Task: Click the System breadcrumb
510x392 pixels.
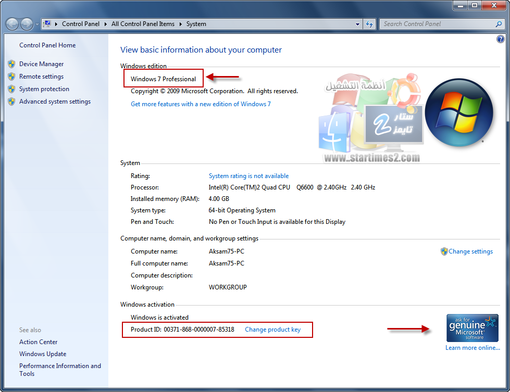Action: click(196, 24)
